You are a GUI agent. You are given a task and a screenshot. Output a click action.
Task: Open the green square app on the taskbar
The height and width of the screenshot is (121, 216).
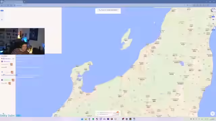(x=93, y=119)
